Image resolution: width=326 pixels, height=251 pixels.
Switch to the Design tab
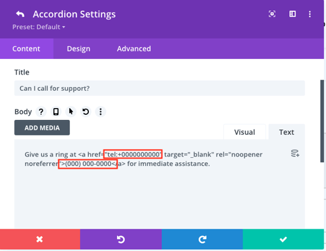coord(78,49)
